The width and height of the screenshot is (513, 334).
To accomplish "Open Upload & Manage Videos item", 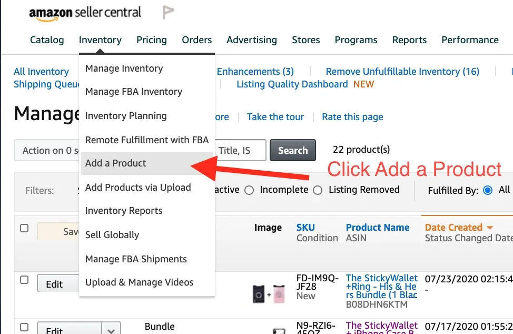I will 147,282.
